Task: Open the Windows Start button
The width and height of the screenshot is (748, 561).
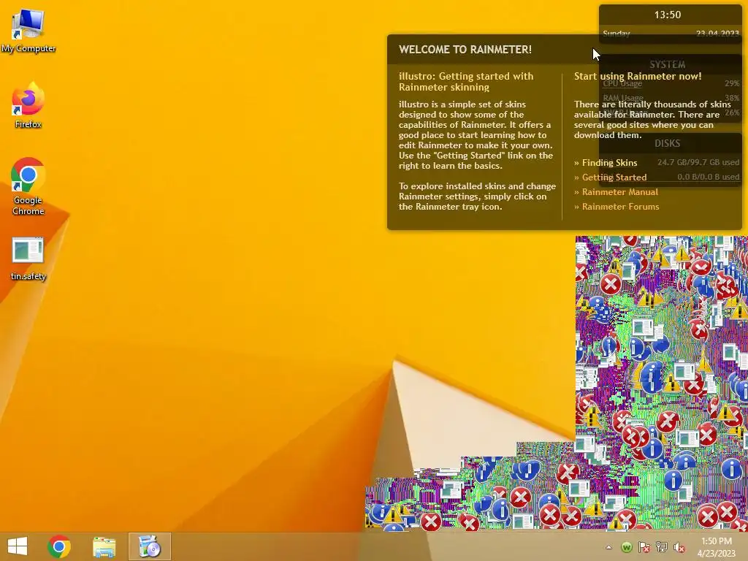Action: click(18, 546)
